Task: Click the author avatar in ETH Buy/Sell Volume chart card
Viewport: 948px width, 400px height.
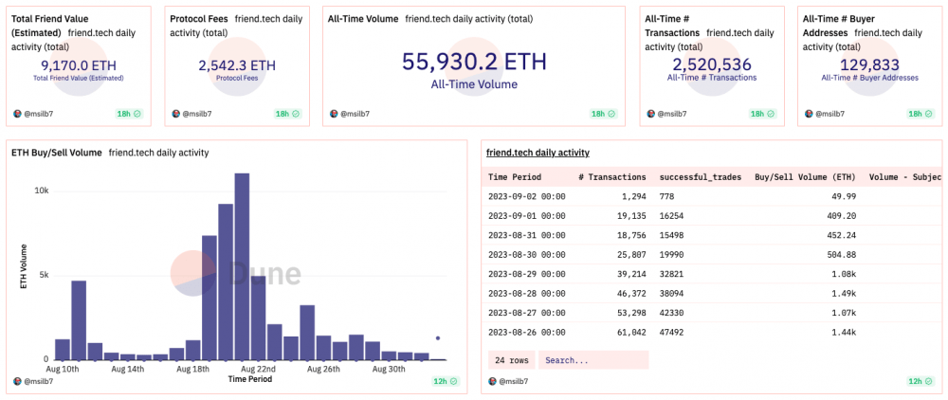Action: [x=16, y=381]
